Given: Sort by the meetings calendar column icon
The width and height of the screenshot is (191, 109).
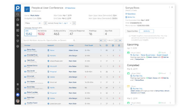Looking at the screenshot, I should [113, 45].
